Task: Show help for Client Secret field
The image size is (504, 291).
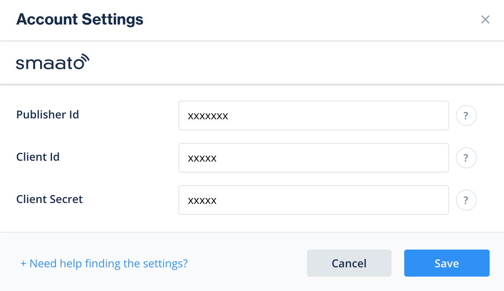Action: pyautogui.click(x=466, y=200)
